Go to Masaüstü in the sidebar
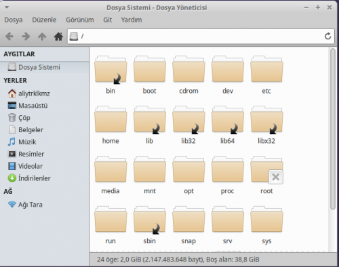Image resolution: width=339 pixels, height=267 pixels. tap(45, 106)
